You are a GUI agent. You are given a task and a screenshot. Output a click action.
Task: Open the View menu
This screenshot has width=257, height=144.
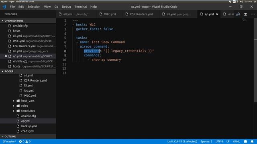[x=47, y=7]
